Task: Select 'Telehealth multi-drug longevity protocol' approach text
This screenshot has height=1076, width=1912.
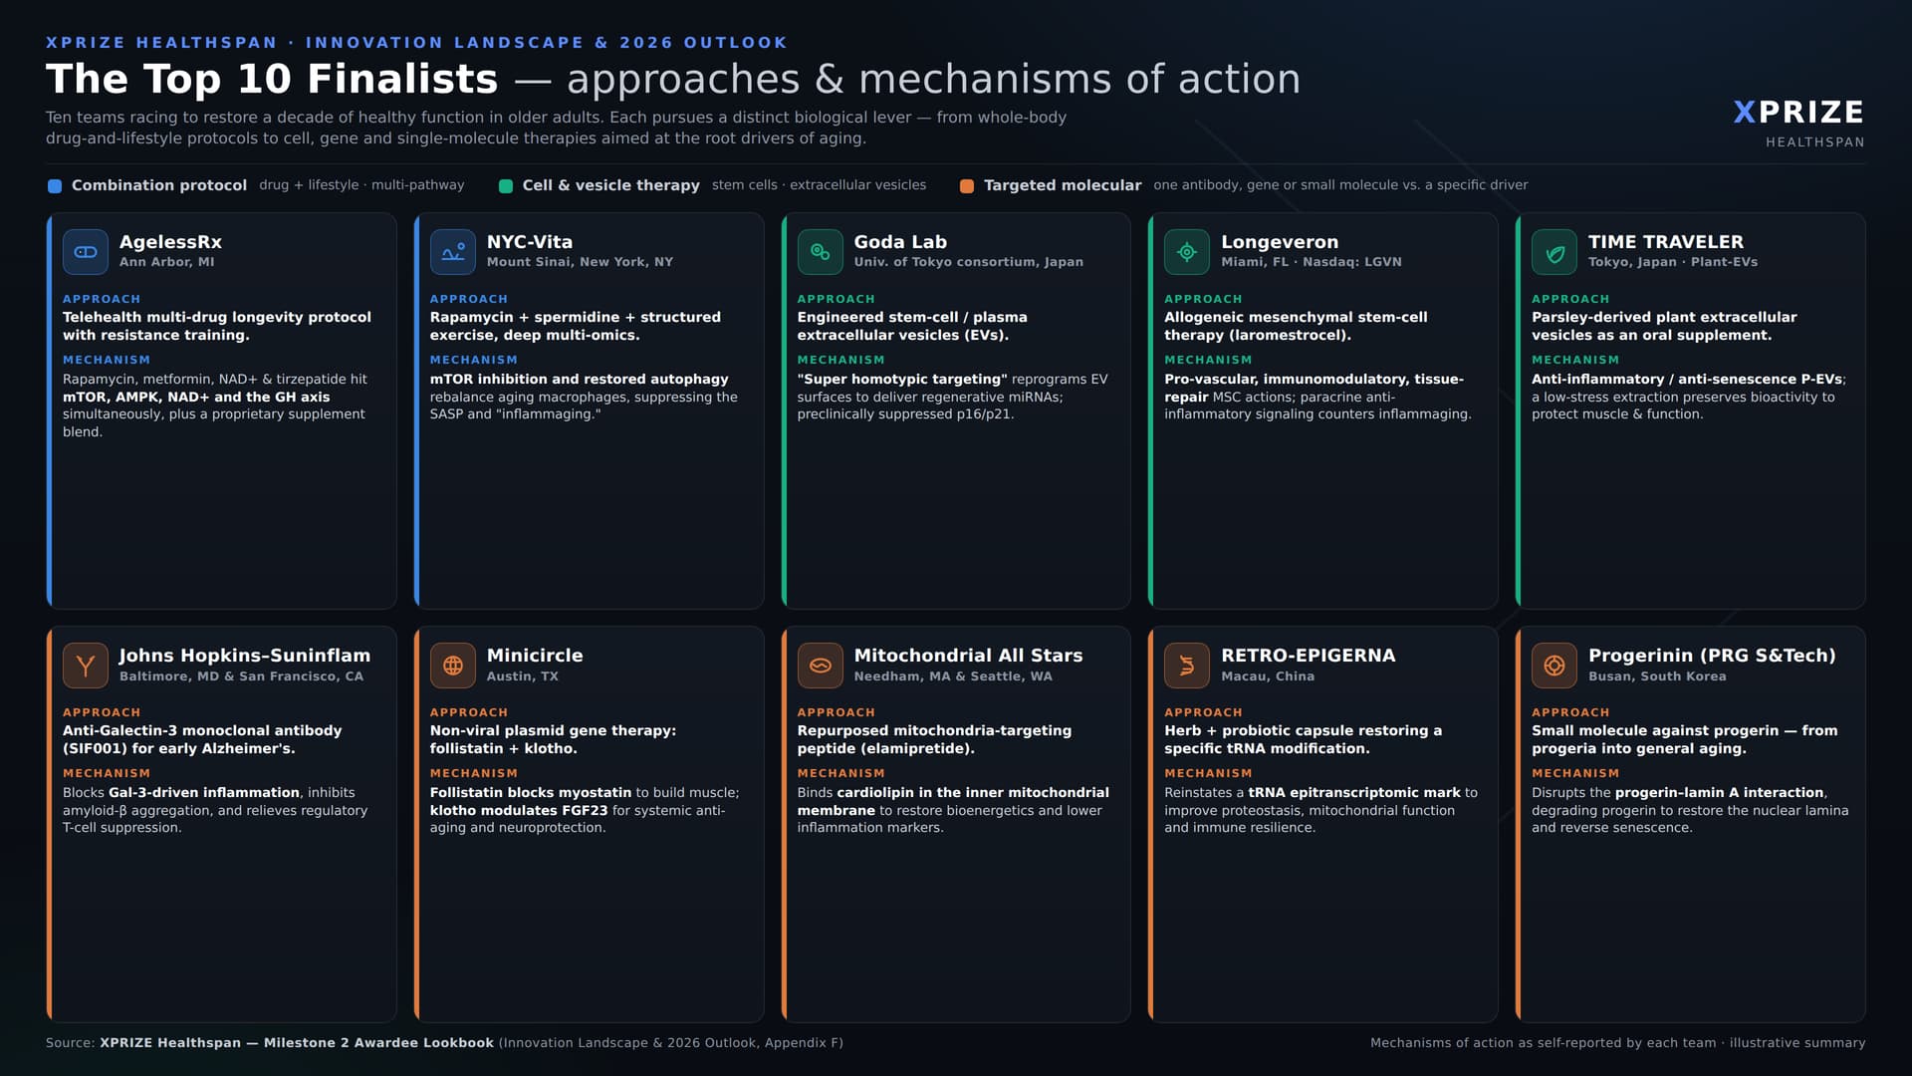Action: coord(217,326)
